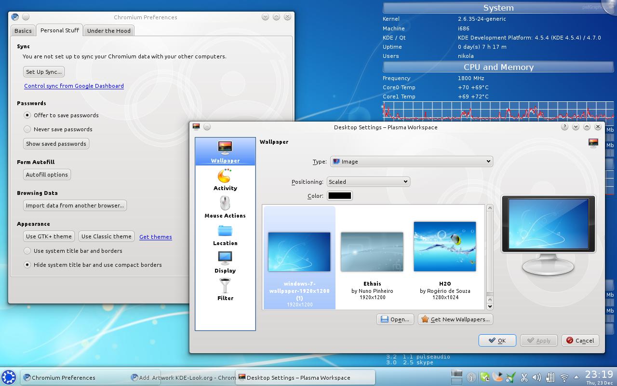Select windows-7-wallpaper thumbnail
The width and height of the screenshot is (617, 386).
[x=299, y=257]
